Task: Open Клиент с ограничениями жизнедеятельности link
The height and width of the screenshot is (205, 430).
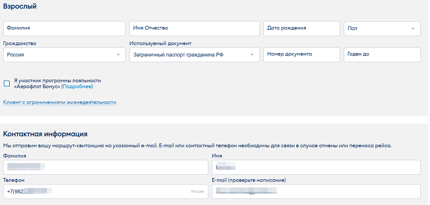Action: [60, 102]
